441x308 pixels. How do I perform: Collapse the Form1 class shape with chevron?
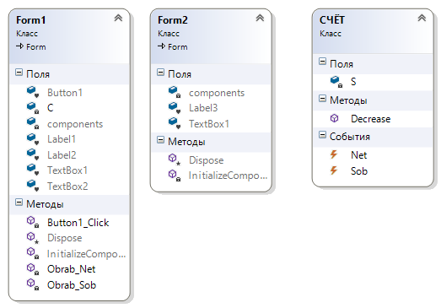(118, 19)
